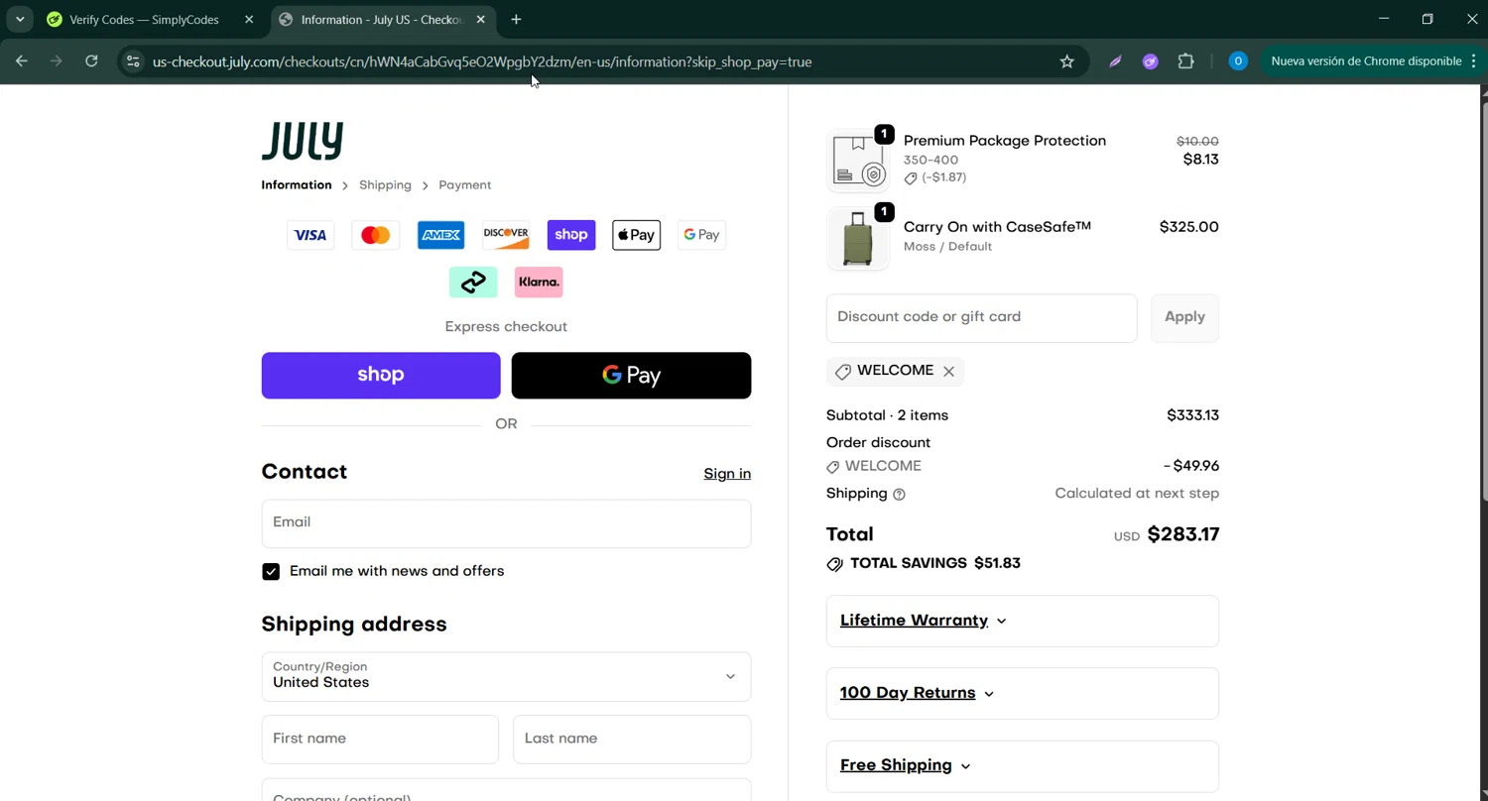This screenshot has height=801, width=1488.
Task: Reload the checkout page
Action: 91,61
